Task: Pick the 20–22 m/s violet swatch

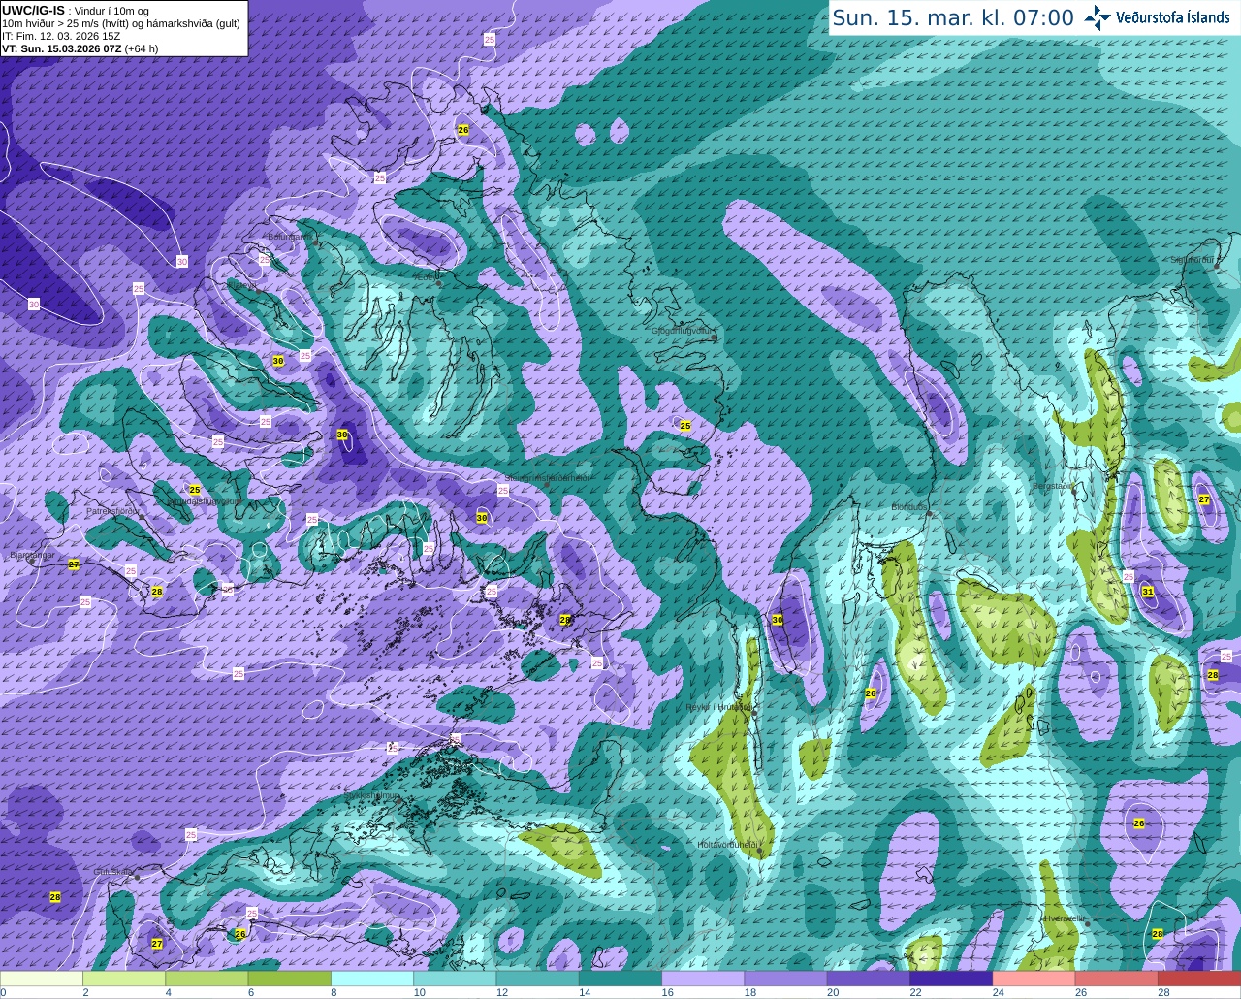Action: click(x=869, y=979)
